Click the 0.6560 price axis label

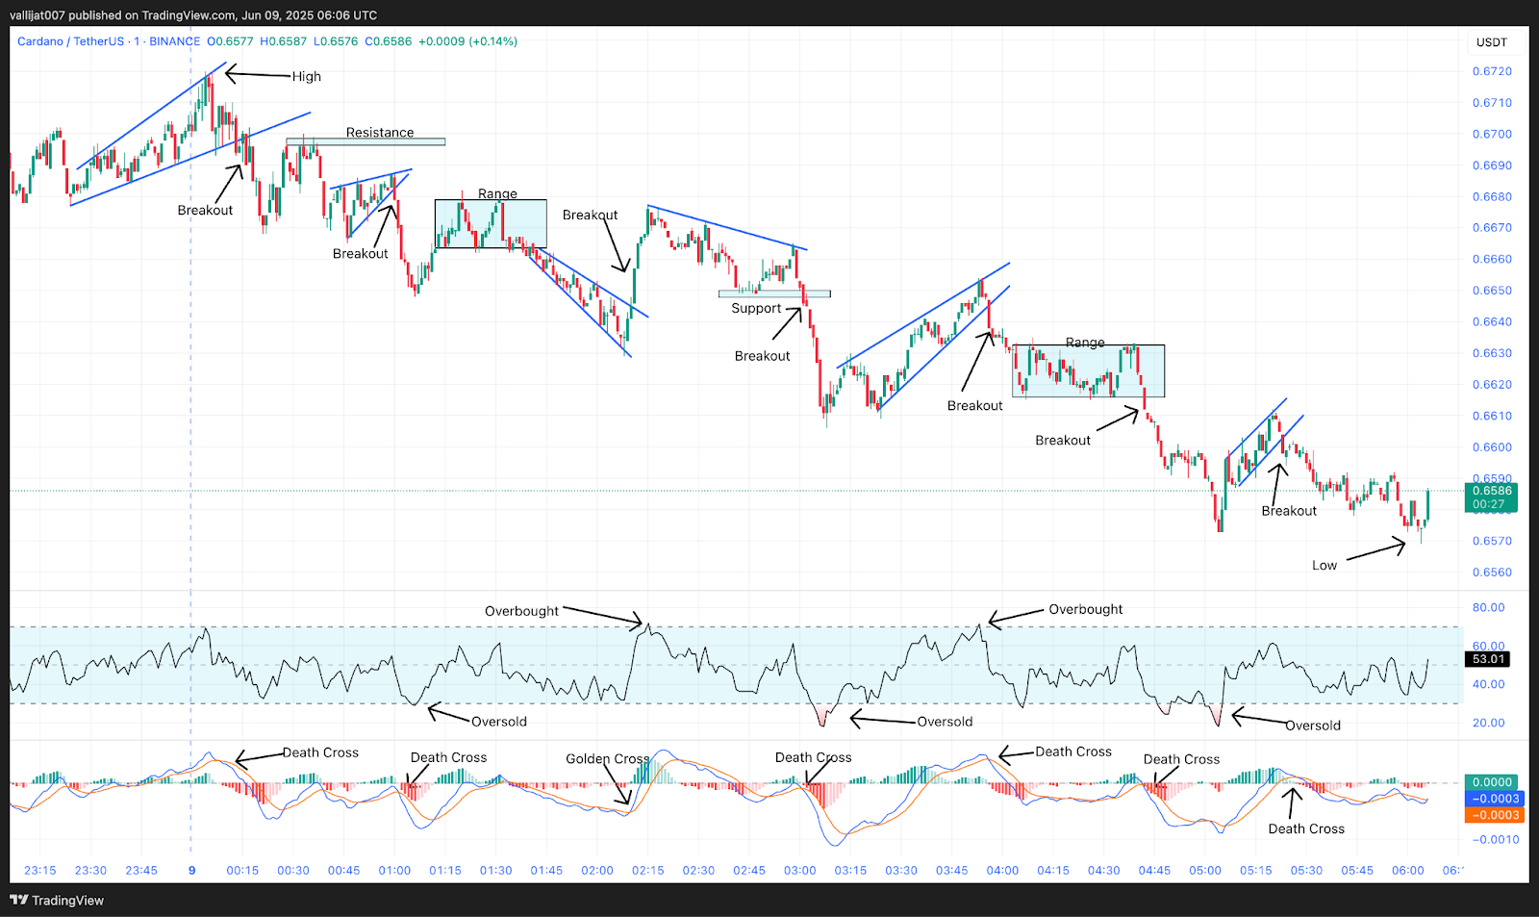click(x=1492, y=573)
